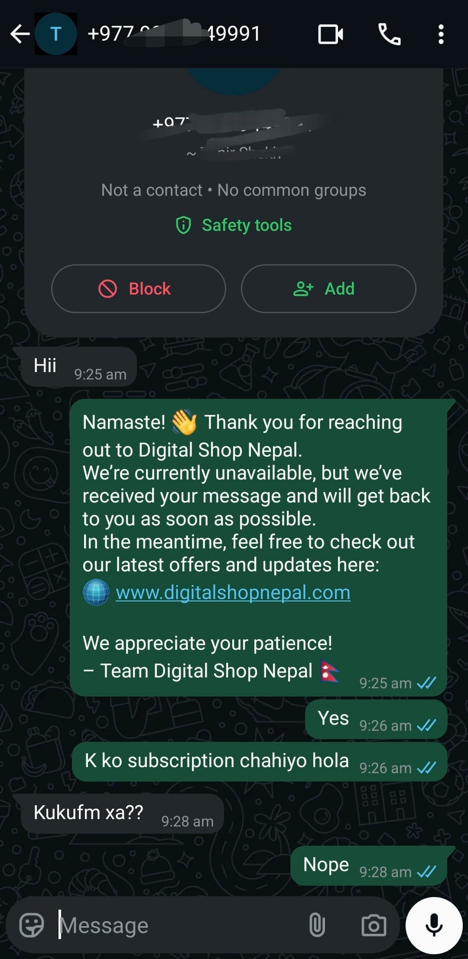
Task: Open the emoji and sticker picker
Action: click(32, 925)
